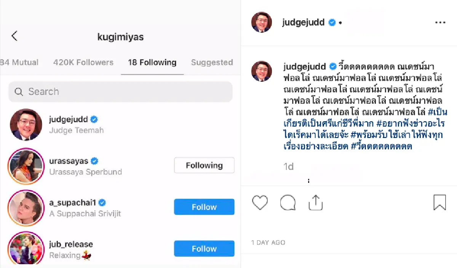Open judgejudd profile picture in list
The width and height of the screenshot is (457, 268).
pyautogui.click(x=26, y=125)
